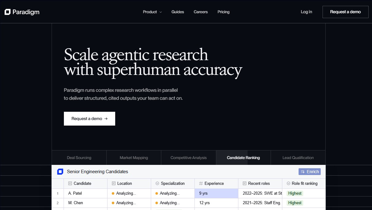This screenshot has height=210, width=372.
Task: Click the 12 yrs experience cell
Action: tap(217, 203)
